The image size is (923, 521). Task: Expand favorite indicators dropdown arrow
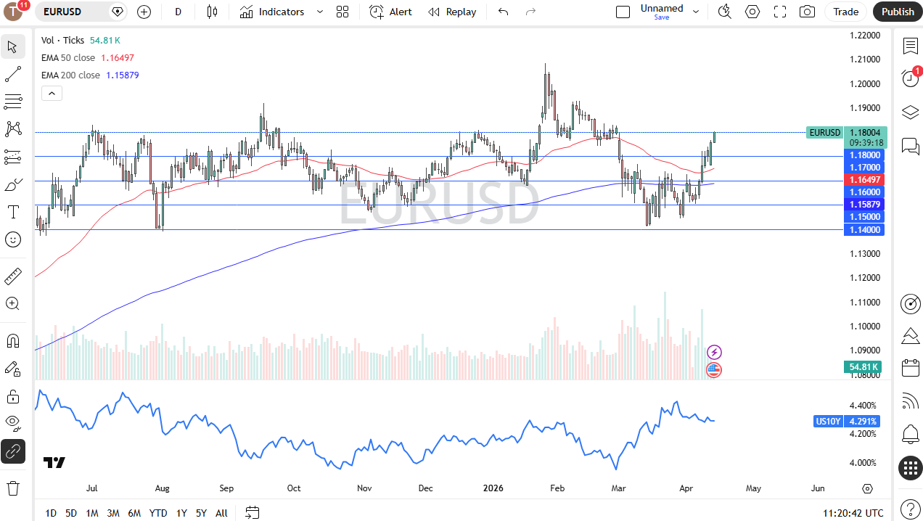[319, 12]
